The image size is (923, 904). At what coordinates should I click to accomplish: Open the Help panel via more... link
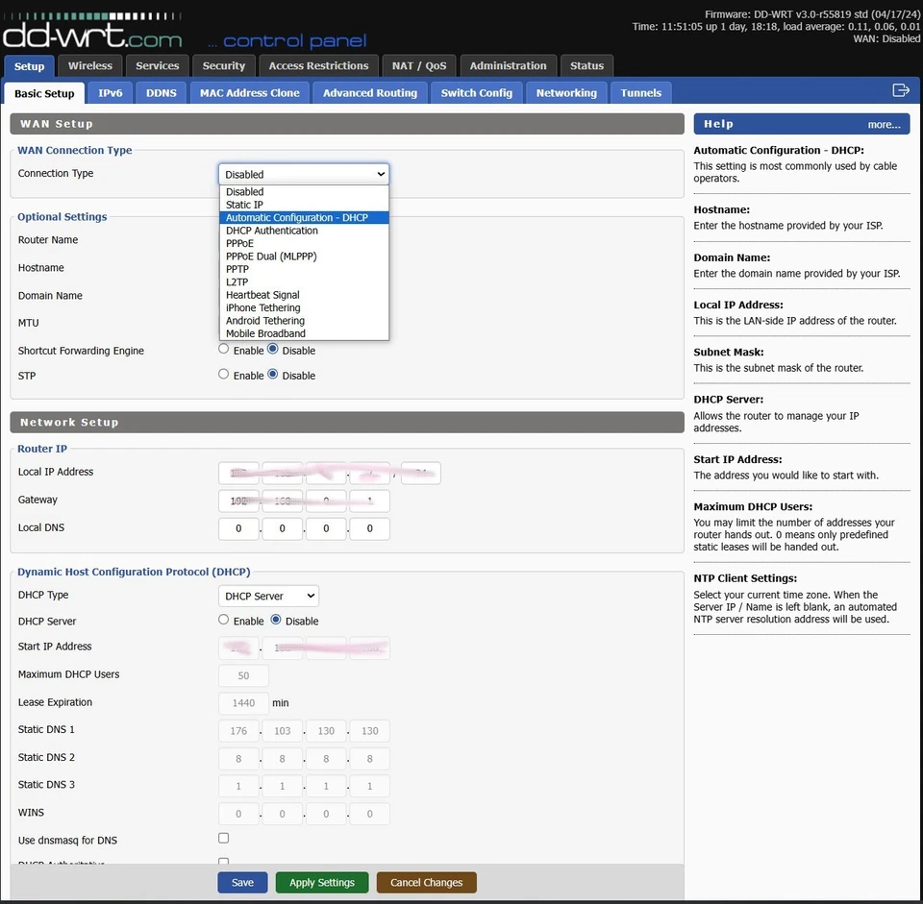pyautogui.click(x=883, y=124)
